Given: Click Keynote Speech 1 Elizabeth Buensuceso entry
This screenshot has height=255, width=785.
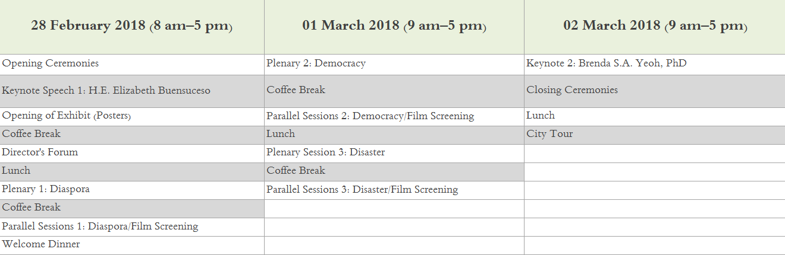Looking at the screenshot, I should (x=131, y=91).
